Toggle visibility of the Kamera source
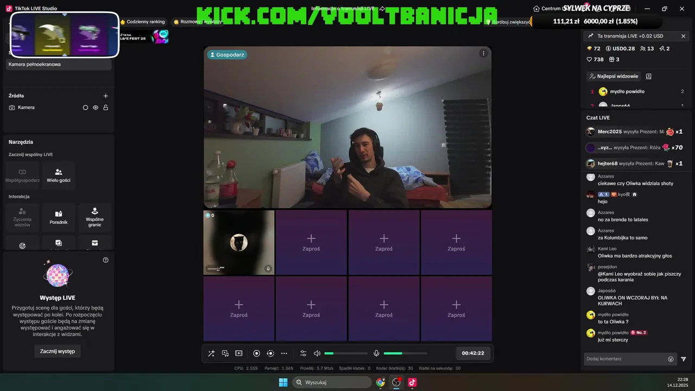Image resolution: width=695 pixels, height=391 pixels. coord(96,108)
